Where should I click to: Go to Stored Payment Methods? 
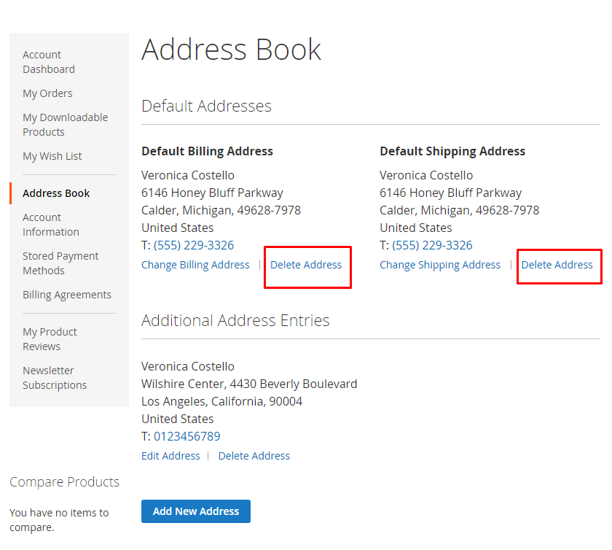(x=60, y=263)
